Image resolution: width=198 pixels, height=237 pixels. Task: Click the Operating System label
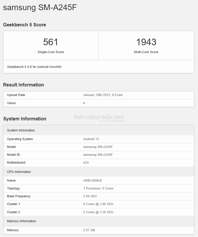tap(20, 139)
